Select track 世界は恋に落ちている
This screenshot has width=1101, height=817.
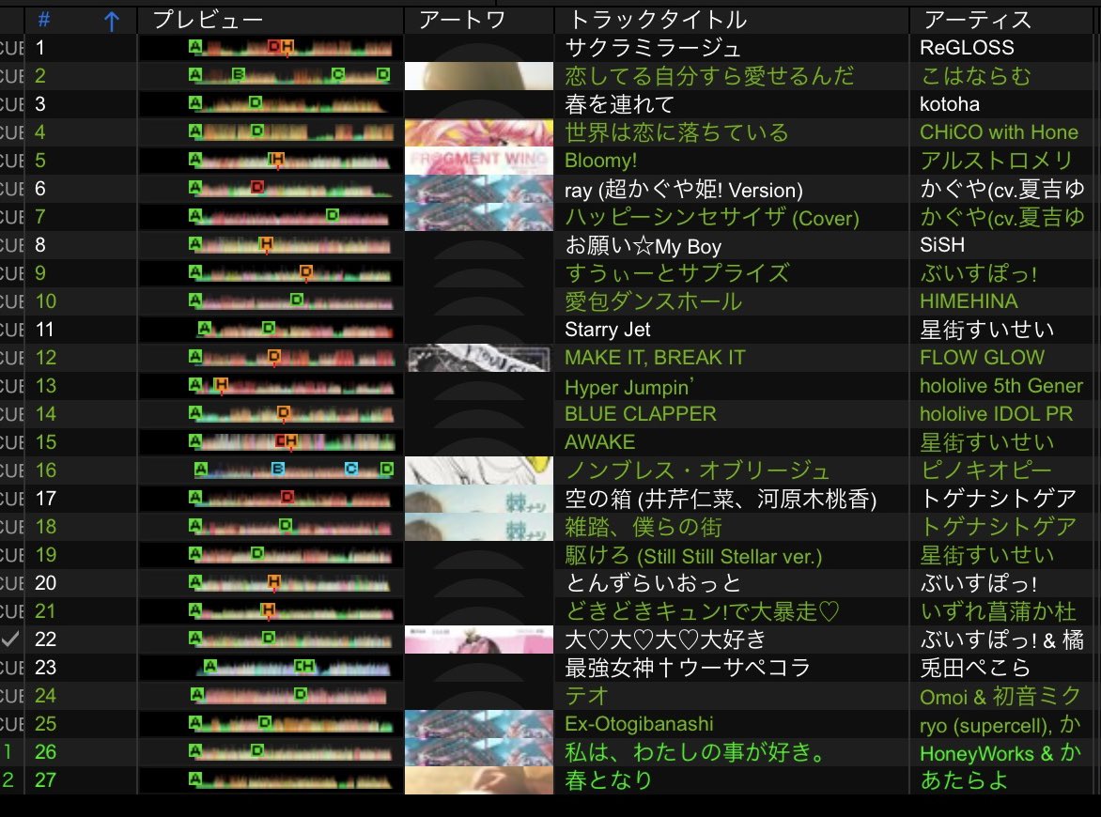676,132
